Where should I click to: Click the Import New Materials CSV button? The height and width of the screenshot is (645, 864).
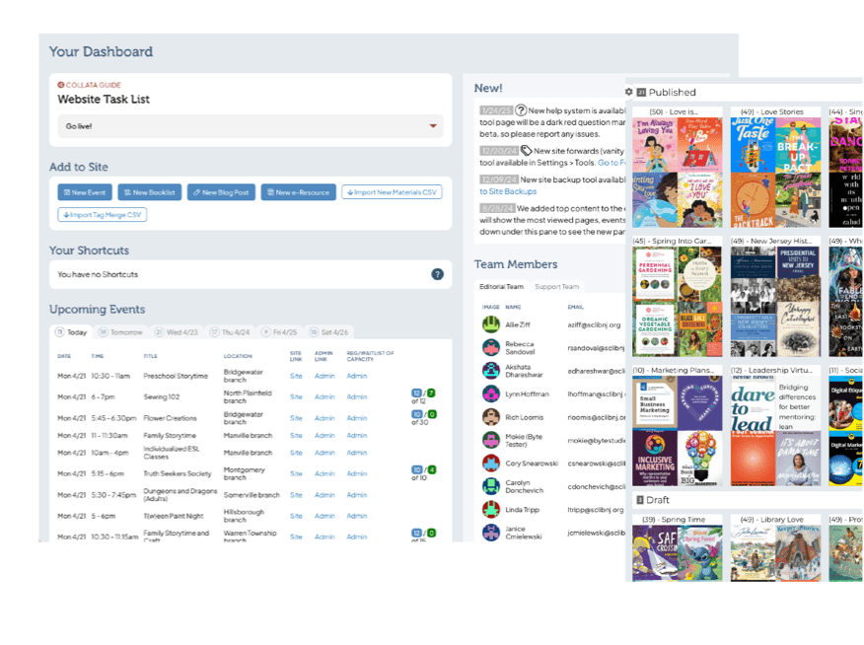(x=392, y=192)
